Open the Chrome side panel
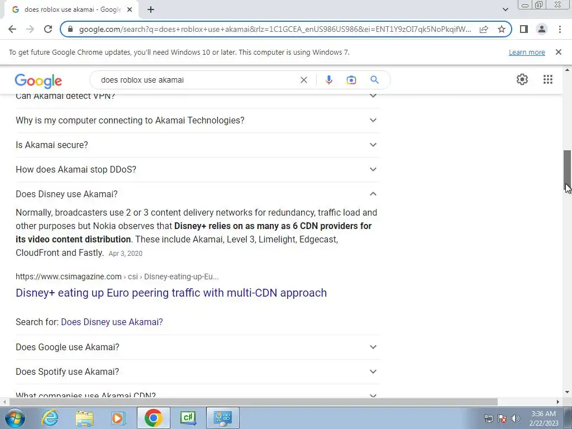 524,29
